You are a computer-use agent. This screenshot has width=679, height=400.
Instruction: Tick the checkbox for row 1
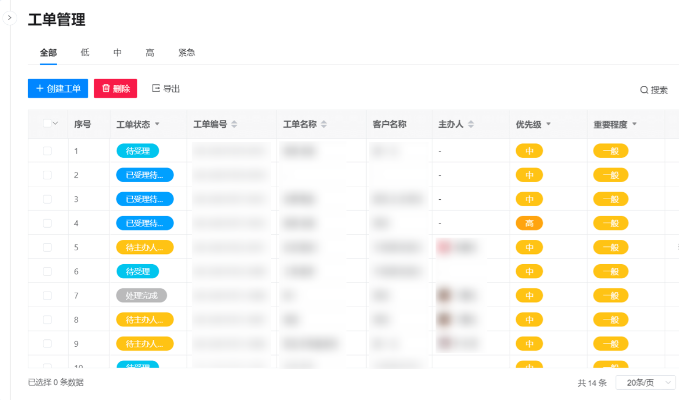click(47, 151)
